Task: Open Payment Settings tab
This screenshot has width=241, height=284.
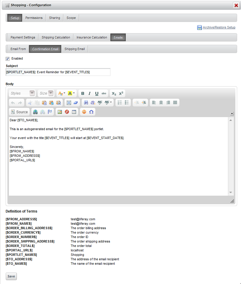Action: (x=23, y=37)
